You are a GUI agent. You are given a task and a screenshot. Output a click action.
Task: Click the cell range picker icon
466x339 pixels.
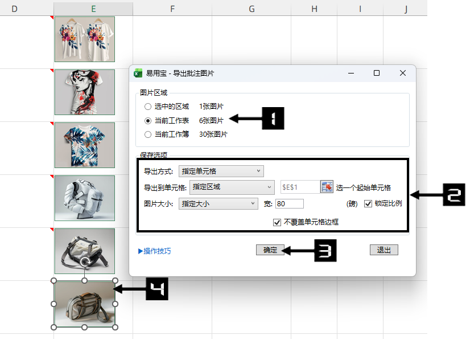pos(327,187)
